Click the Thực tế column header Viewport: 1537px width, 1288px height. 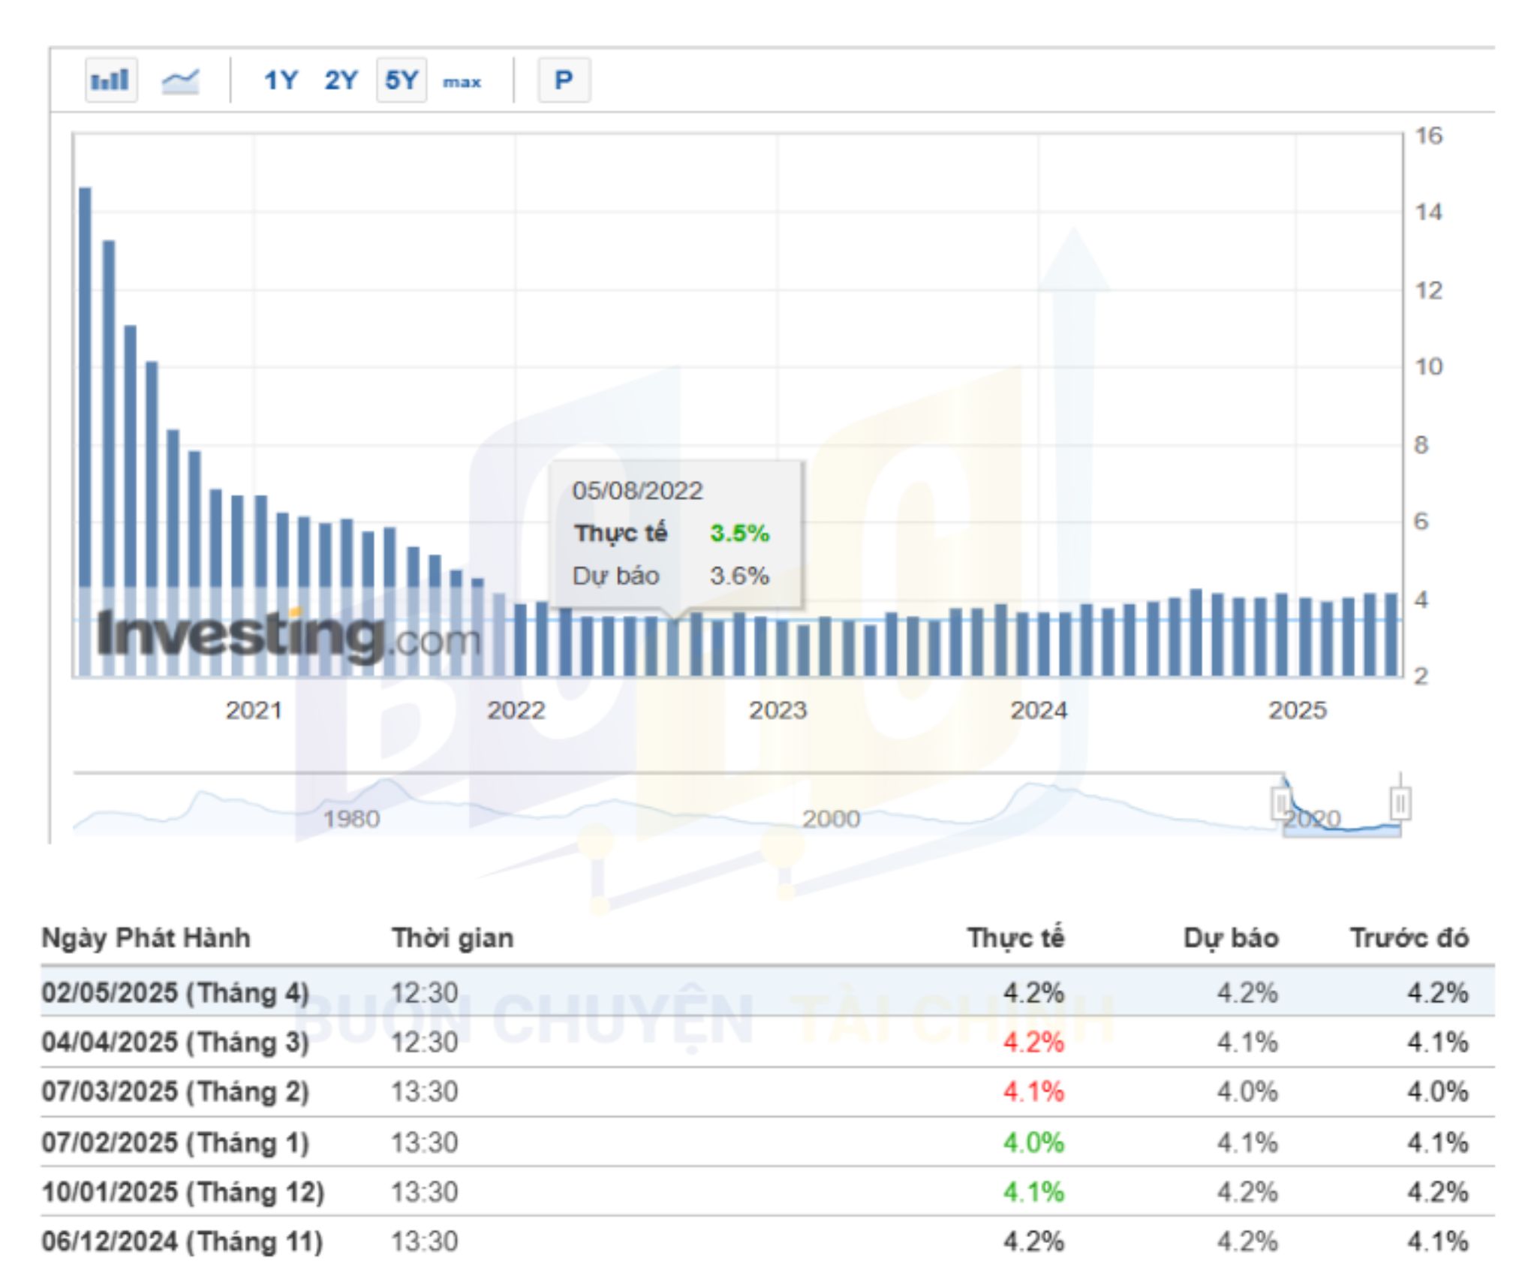click(1015, 937)
